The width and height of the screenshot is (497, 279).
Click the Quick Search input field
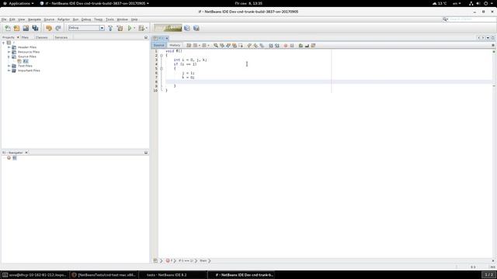471,19
